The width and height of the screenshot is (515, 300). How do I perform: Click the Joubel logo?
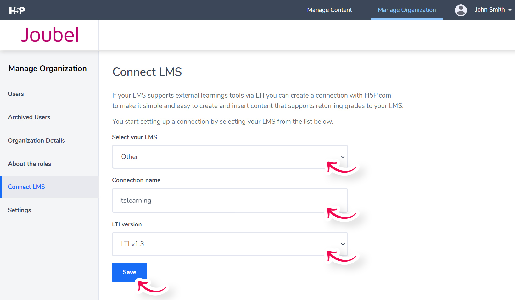coord(49,35)
